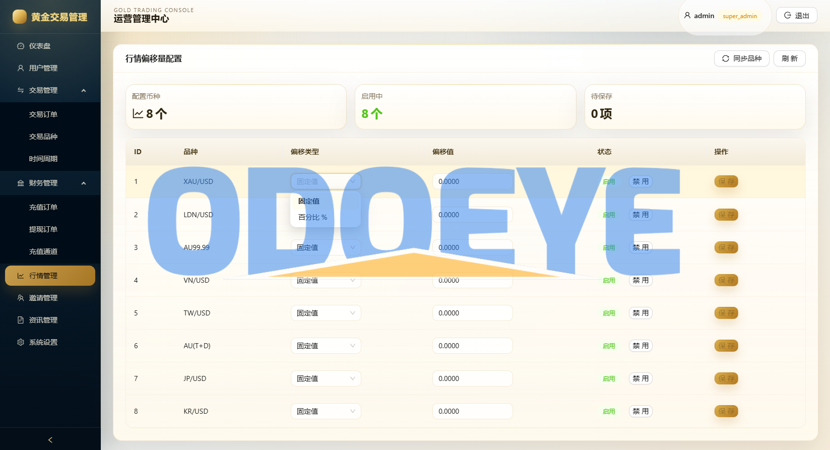830x450 pixels.
Task: Open the offset type dropdown for XAU/USD
Action: (x=326, y=181)
